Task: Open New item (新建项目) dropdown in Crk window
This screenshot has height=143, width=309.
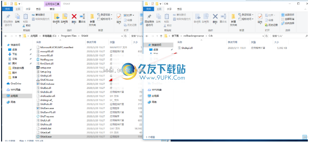Action: coord(246,15)
